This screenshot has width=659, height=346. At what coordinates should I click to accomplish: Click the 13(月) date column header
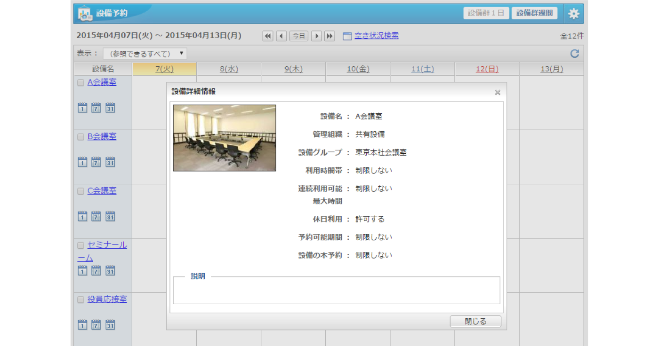click(x=552, y=69)
